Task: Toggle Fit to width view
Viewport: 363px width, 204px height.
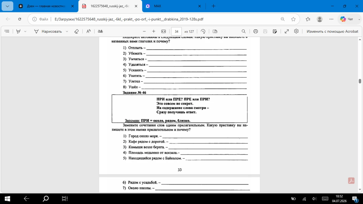Action: tap(164, 31)
